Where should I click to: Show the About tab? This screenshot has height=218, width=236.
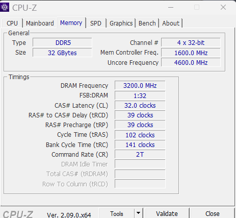[171, 23]
